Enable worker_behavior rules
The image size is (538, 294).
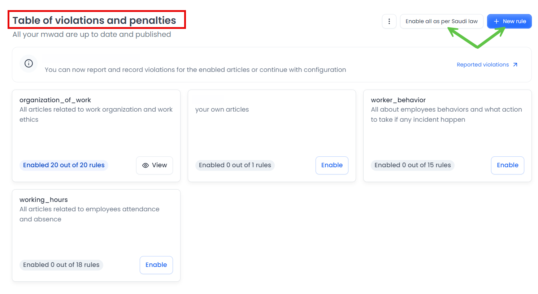507,165
